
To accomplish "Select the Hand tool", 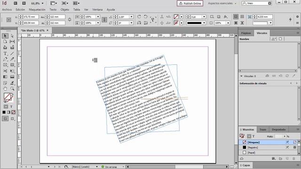I will tap(5, 89).
